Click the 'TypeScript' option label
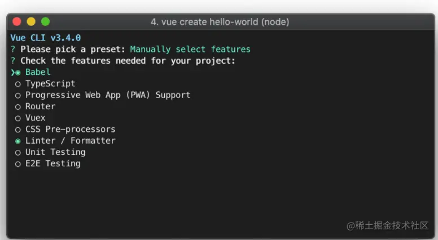The width and height of the screenshot is (438, 240). pyautogui.click(x=50, y=83)
